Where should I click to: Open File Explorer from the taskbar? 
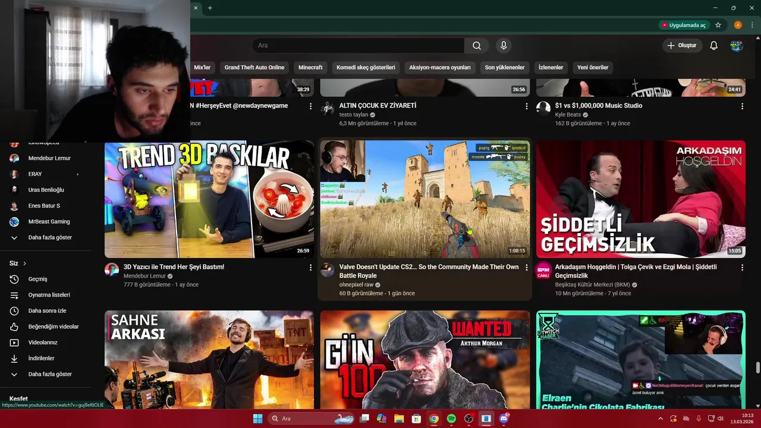click(399, 418)
